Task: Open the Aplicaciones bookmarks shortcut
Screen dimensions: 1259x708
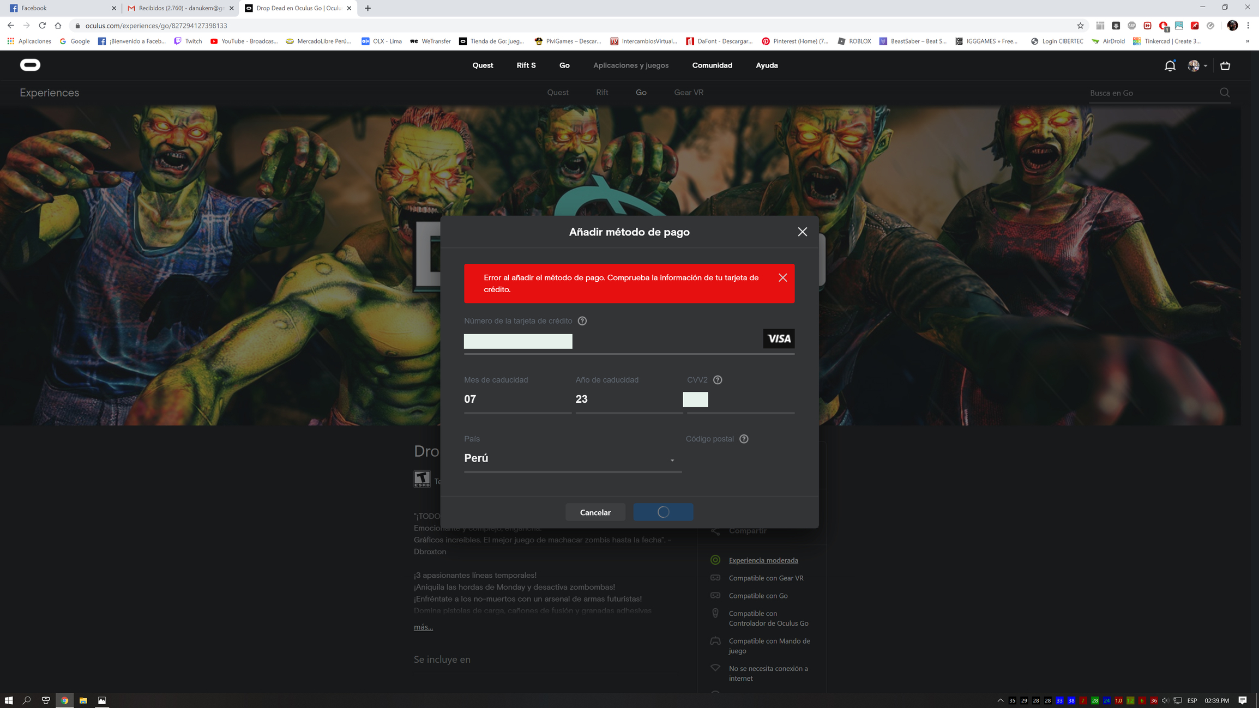Action: 29,41
